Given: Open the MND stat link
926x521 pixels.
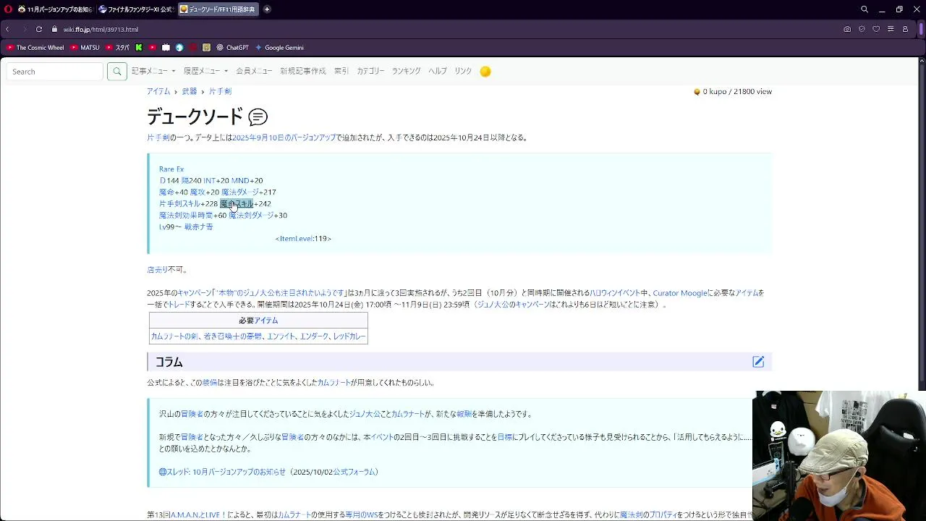Looking at the screenshot, I should (240, 181).
